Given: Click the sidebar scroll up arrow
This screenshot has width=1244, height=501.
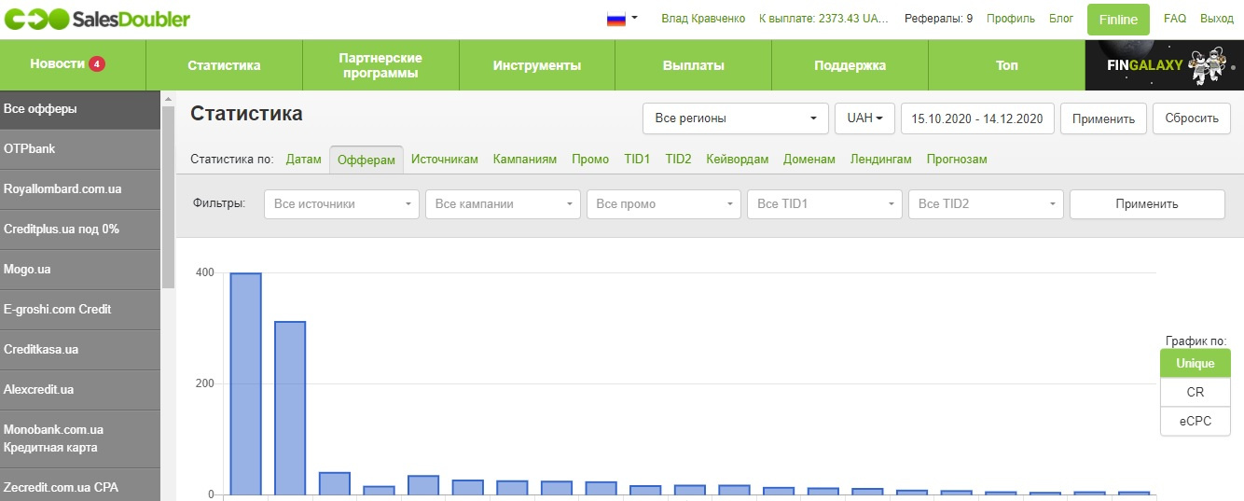Looking at the screenshot, I should pyautogui.click(x=169, y=98).
